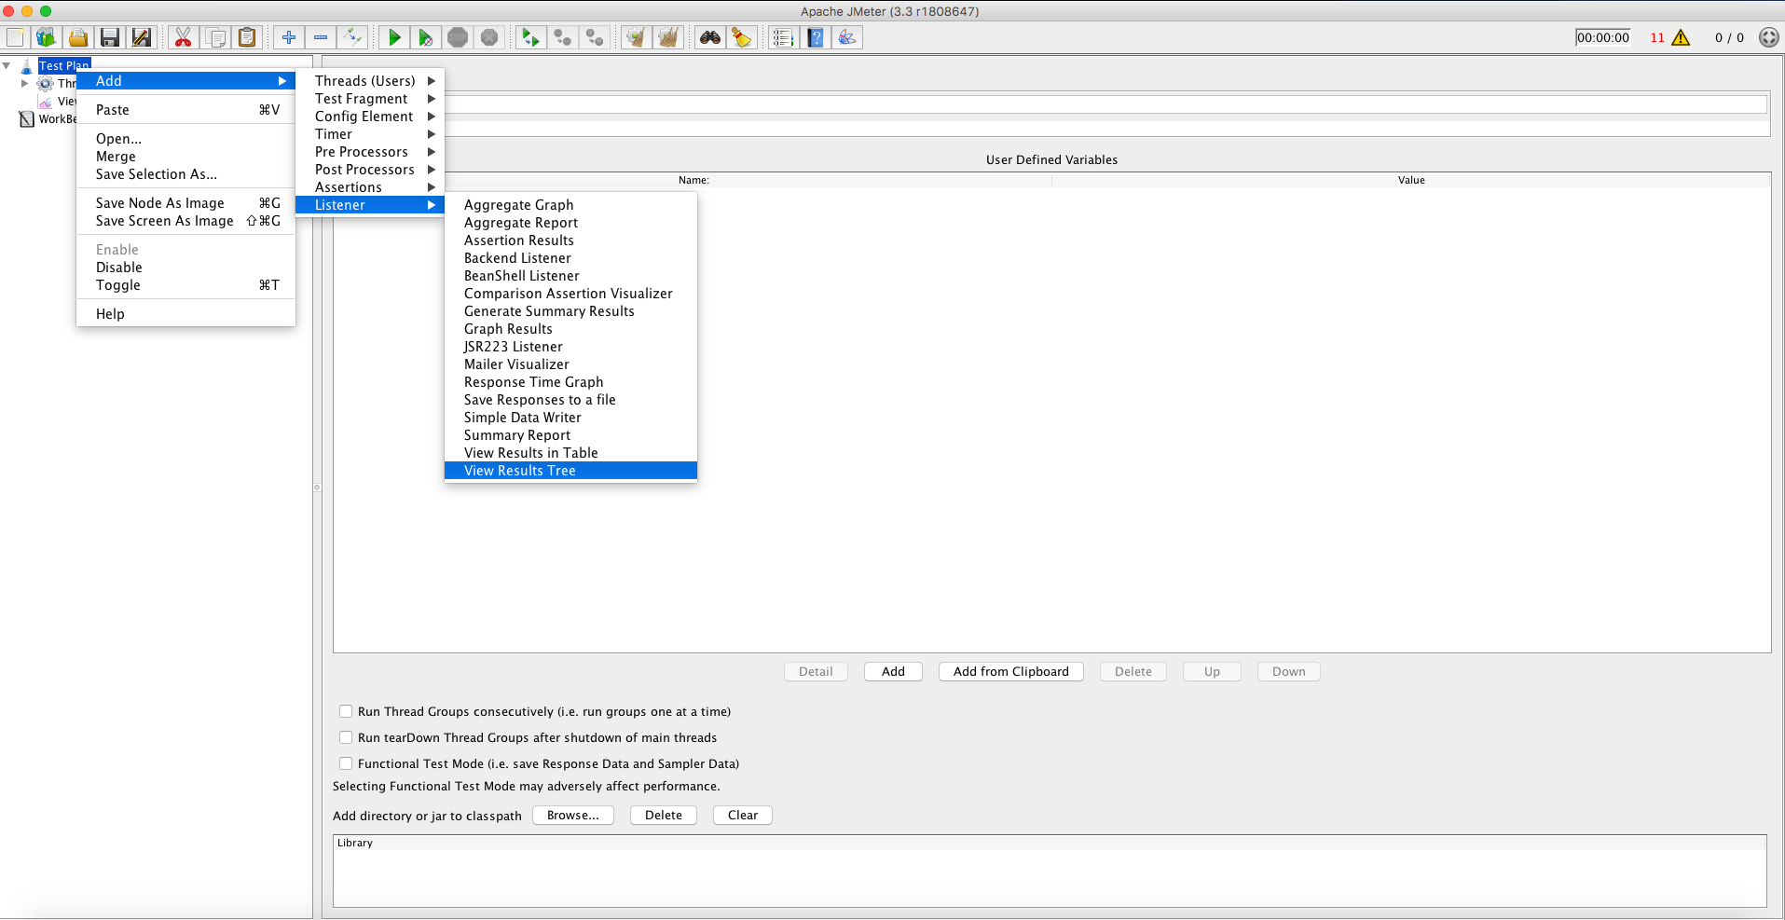Click the last toolbar icon after Help
This screenshot has width=1785, height=920.
847,37
